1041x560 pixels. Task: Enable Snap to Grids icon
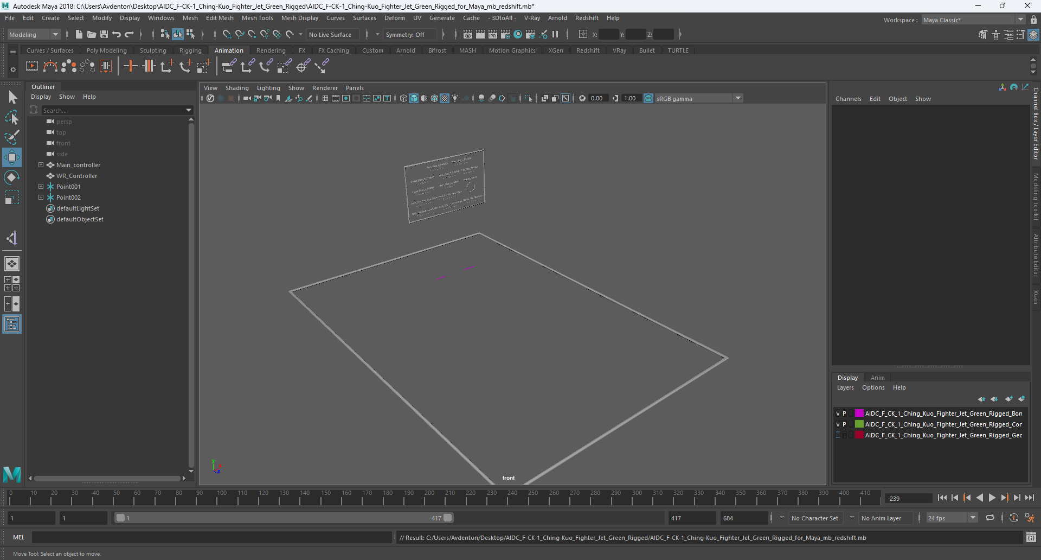227,34
